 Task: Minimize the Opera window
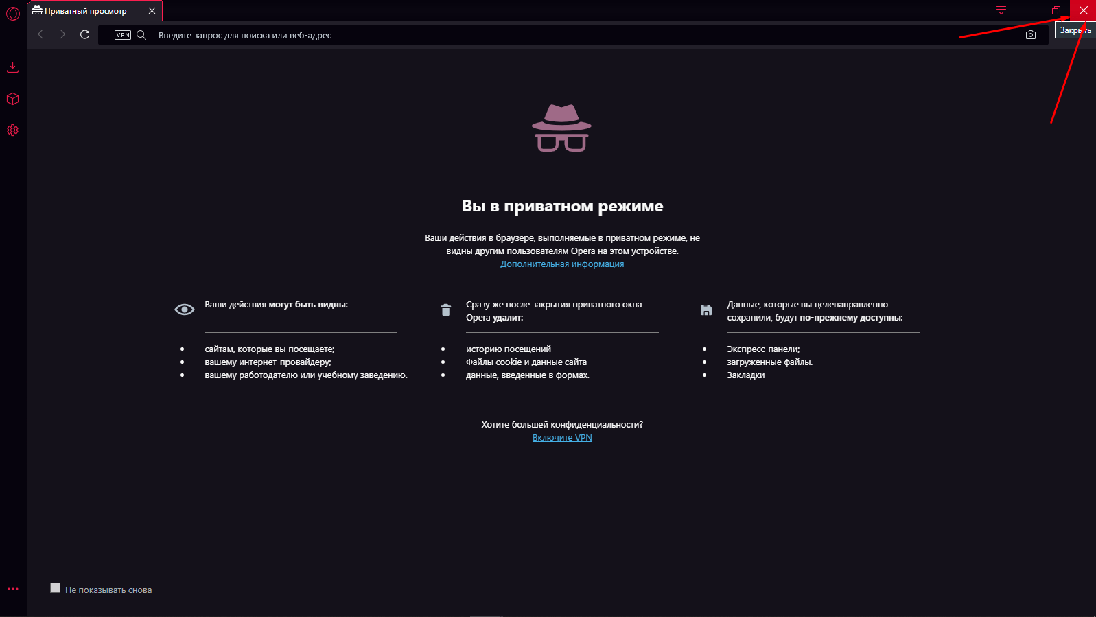point(1029,10)
